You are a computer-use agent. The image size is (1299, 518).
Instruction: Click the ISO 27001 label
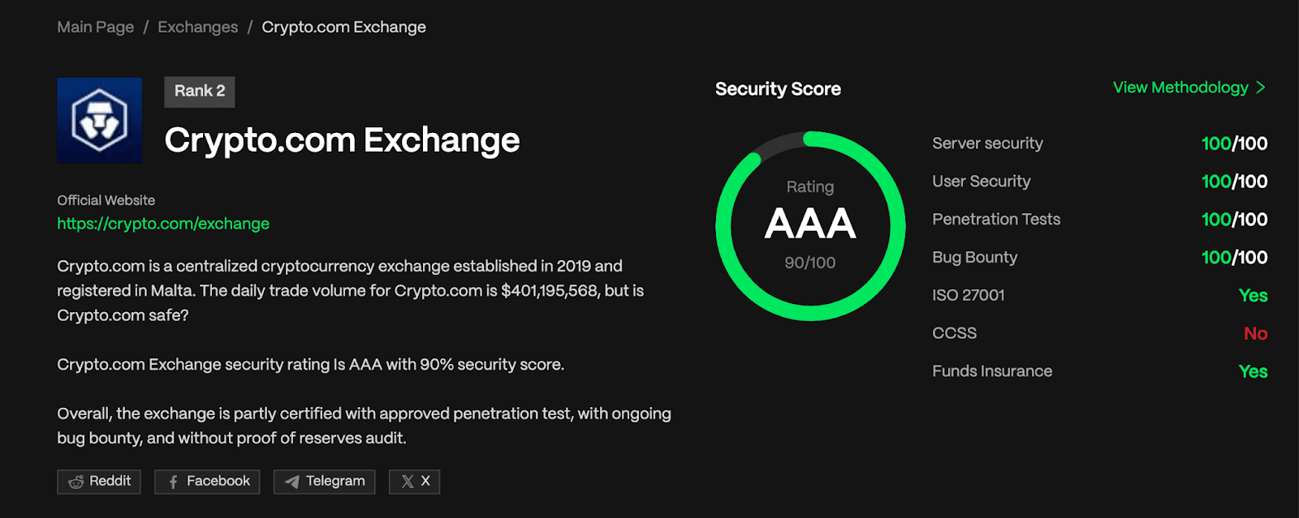pos(969,295)
